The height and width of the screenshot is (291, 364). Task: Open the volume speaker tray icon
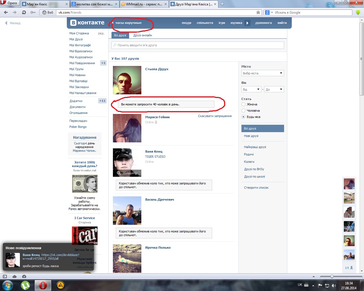click(x=334, y=285)
